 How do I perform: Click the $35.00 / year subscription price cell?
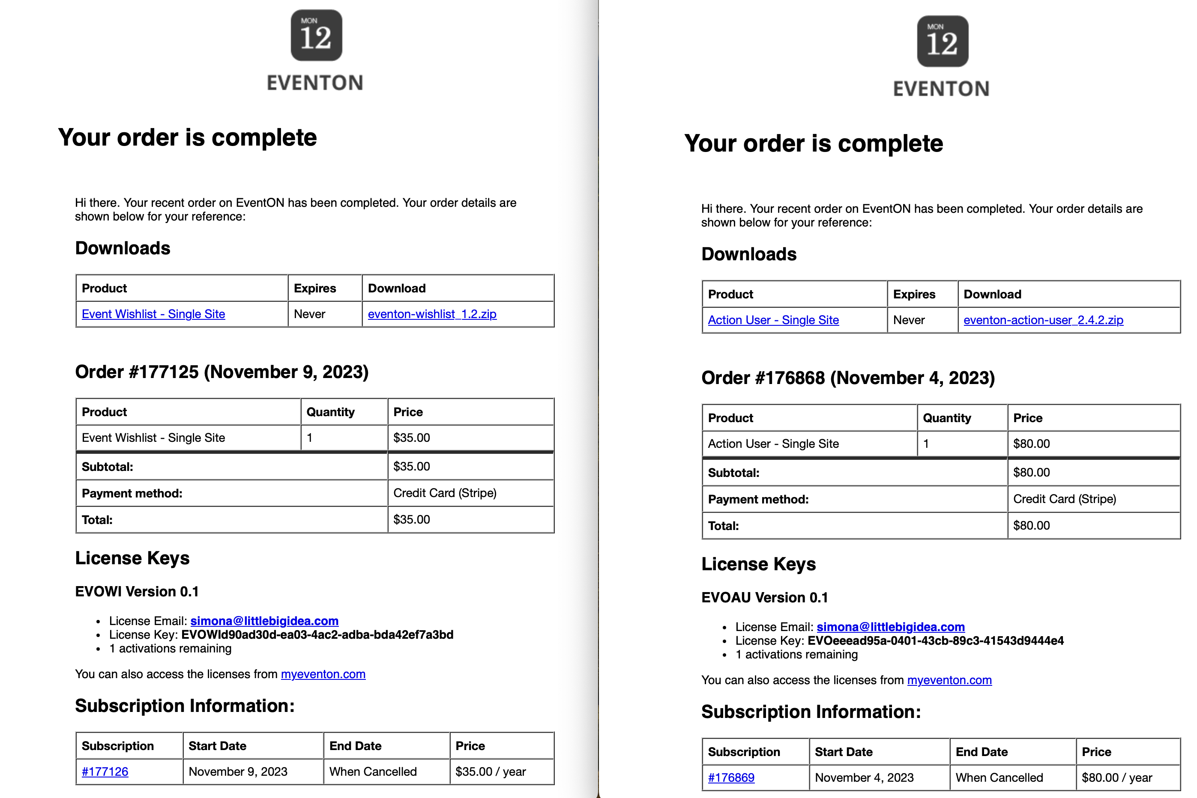tap(502, 771)
